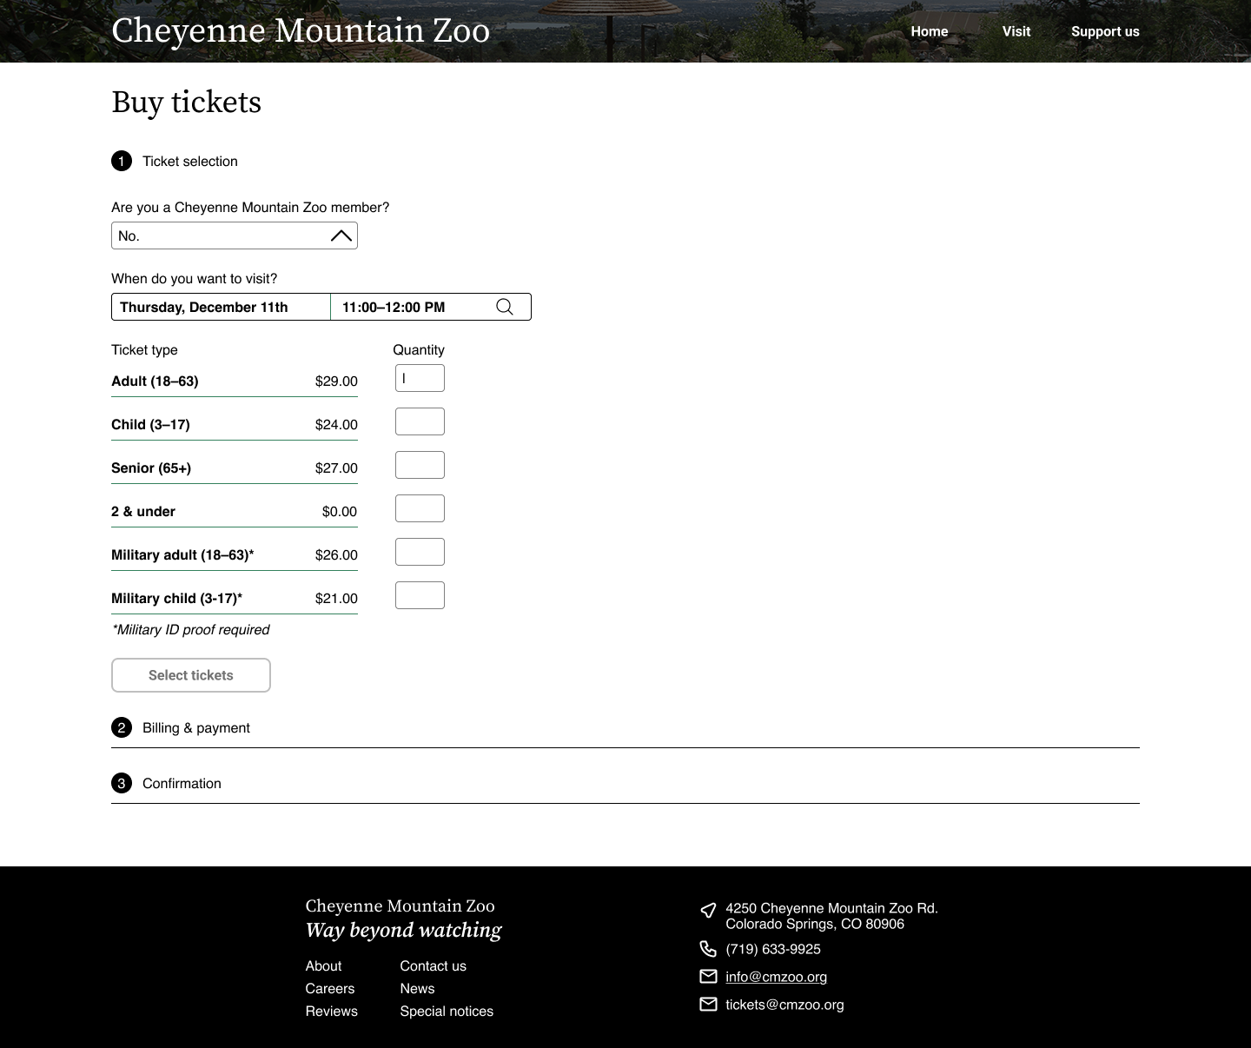Click the Ticket type column header
The height and width of the screenshot is (1048, 1251).
144,349
